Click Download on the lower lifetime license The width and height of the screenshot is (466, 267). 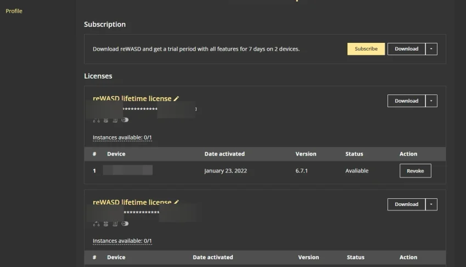click(406, 204)
